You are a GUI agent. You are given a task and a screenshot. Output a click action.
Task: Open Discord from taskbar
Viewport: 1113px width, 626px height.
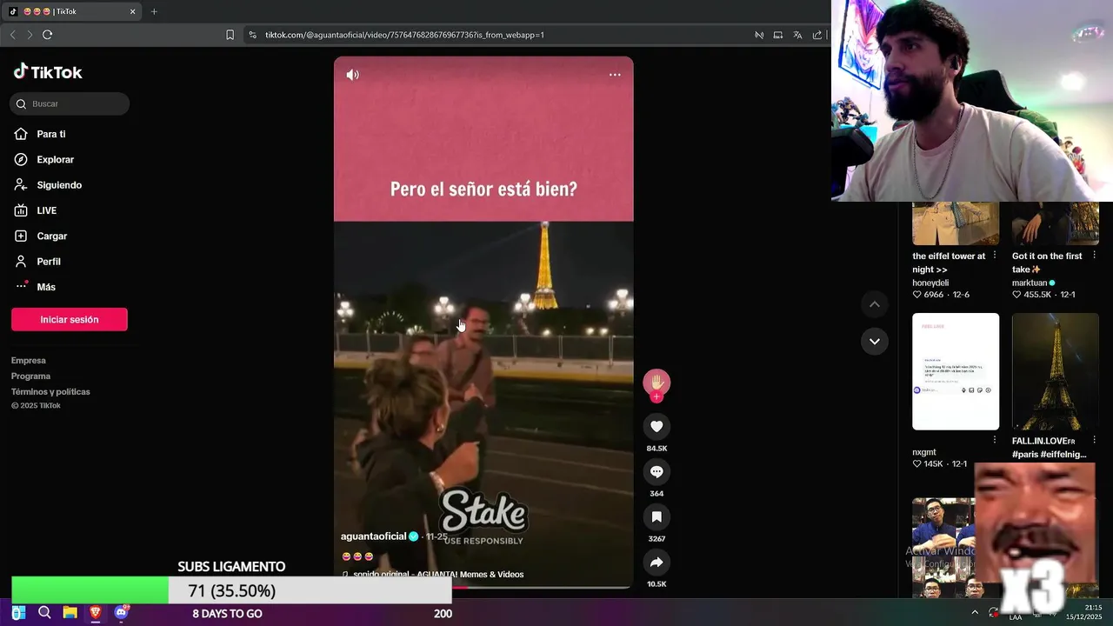[122, 613]
